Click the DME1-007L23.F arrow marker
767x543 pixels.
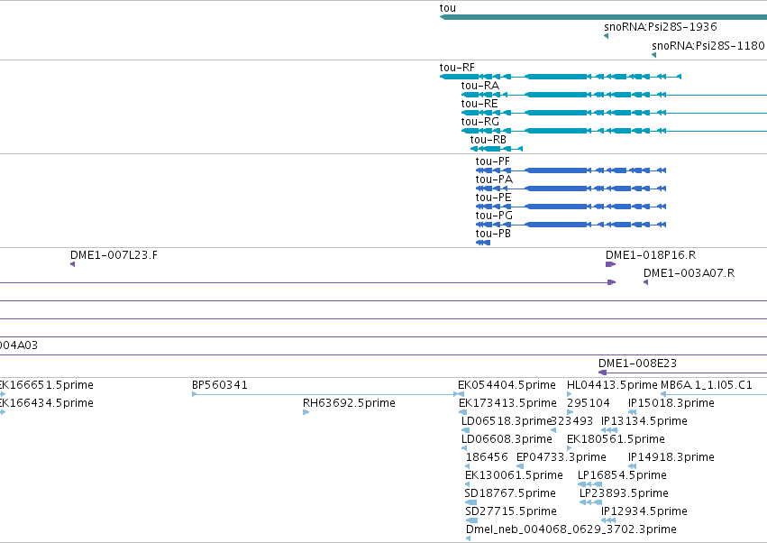click(72, 264)
